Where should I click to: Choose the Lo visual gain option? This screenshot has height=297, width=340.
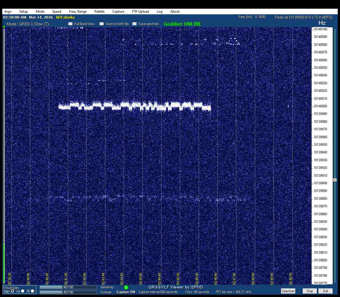[x=23, y=291]
